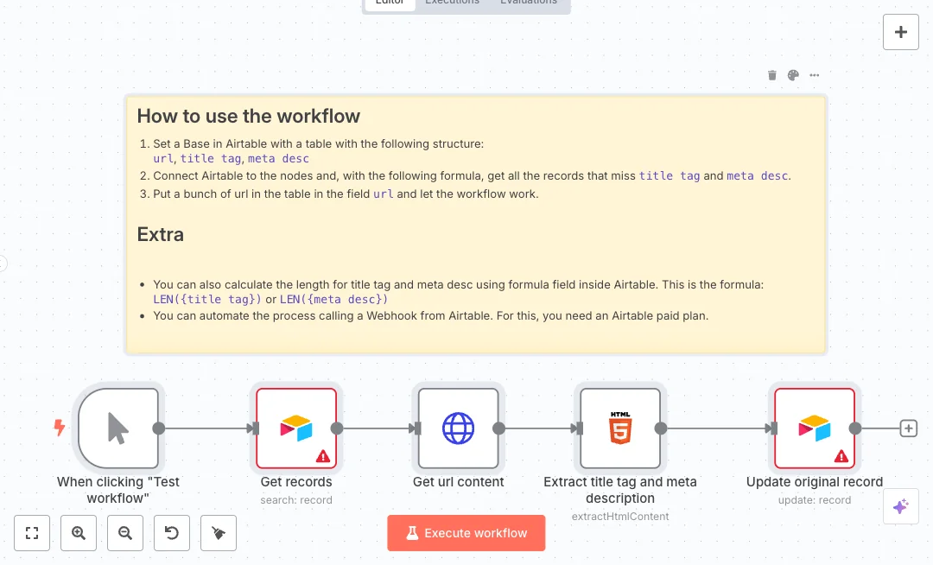The image size is (933, 565).
Task: Delete the sticky note with trash icon
Action: point(772,75)
